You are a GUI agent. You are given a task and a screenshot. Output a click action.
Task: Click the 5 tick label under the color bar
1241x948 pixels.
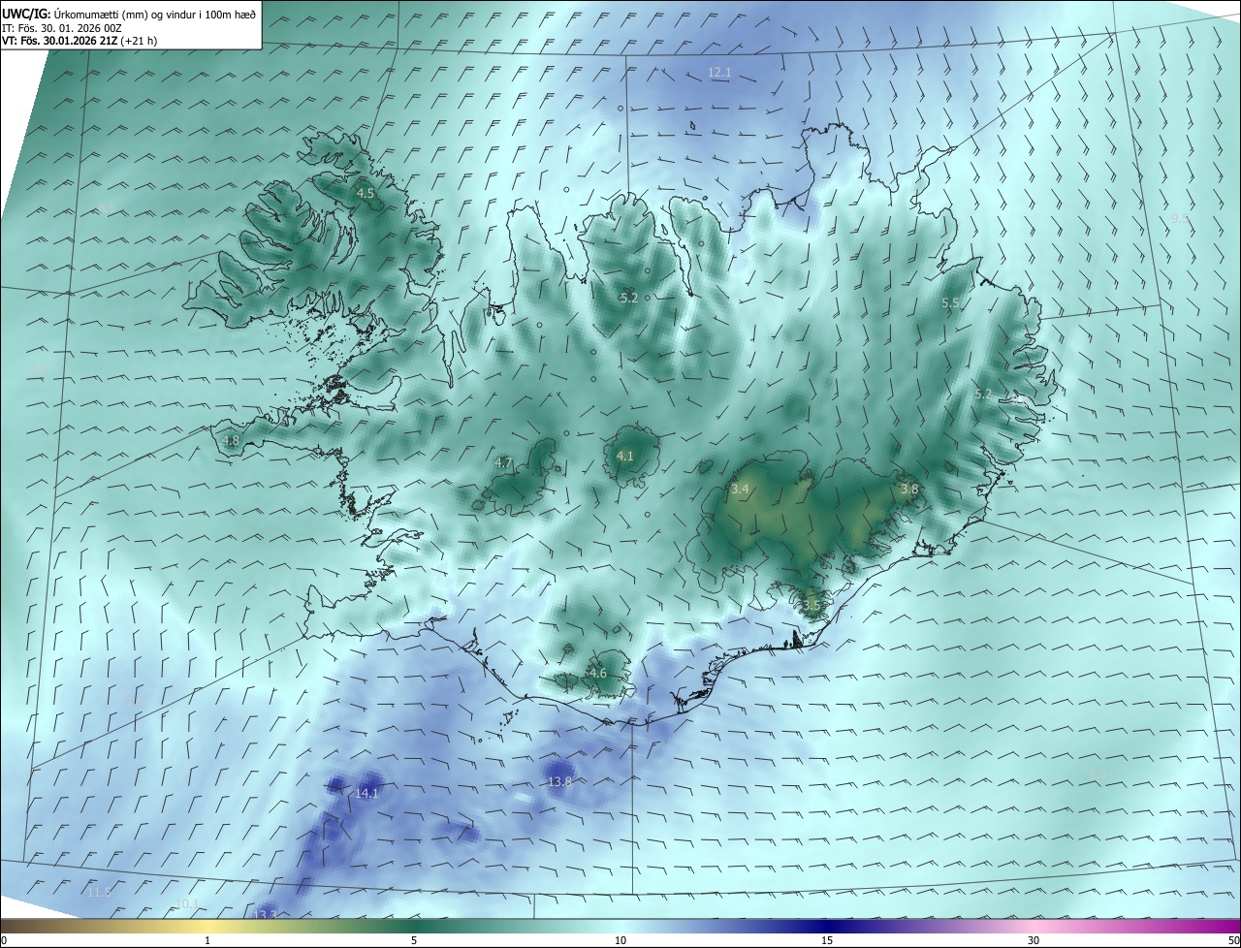pyautogui.click(x=414, y=940)
